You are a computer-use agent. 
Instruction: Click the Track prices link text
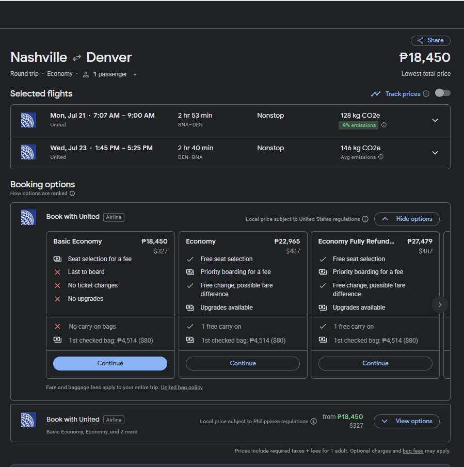(403, 94)
